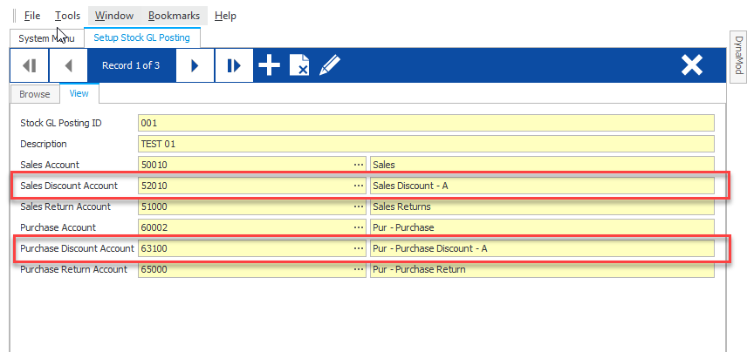The width and height of the screenshot is (754, 352).
Task: Switch to the Browse tab
Action: (35, 94)
